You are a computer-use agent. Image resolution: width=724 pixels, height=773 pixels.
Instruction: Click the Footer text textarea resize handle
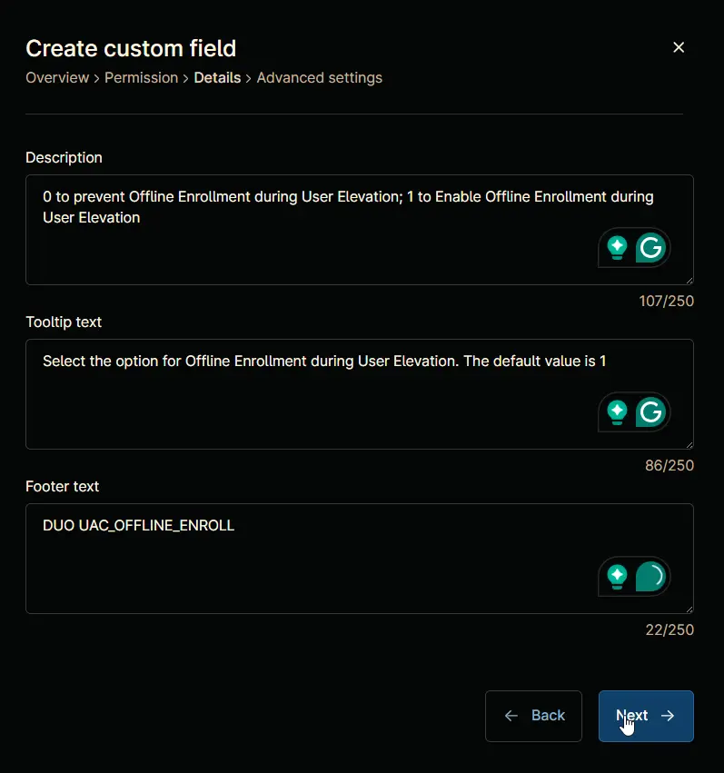pos(689,609)
